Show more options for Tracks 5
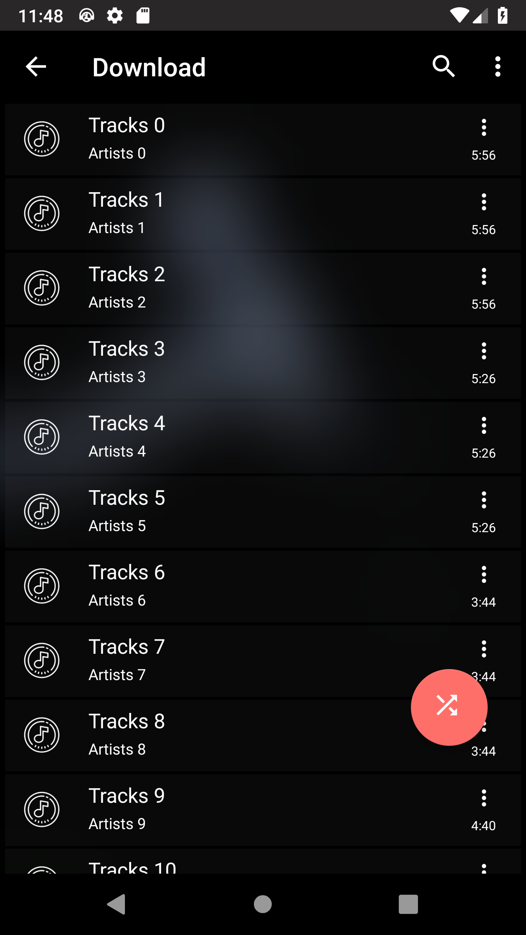Viewport: 526px width, 935px height. pyautogui.click(x=484, y=500)
